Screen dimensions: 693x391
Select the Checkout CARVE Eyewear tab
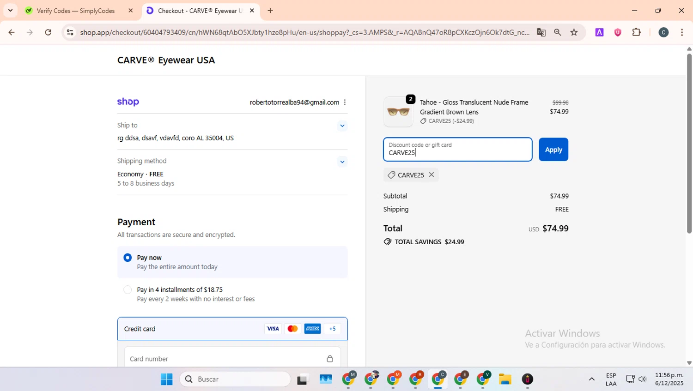200,11
